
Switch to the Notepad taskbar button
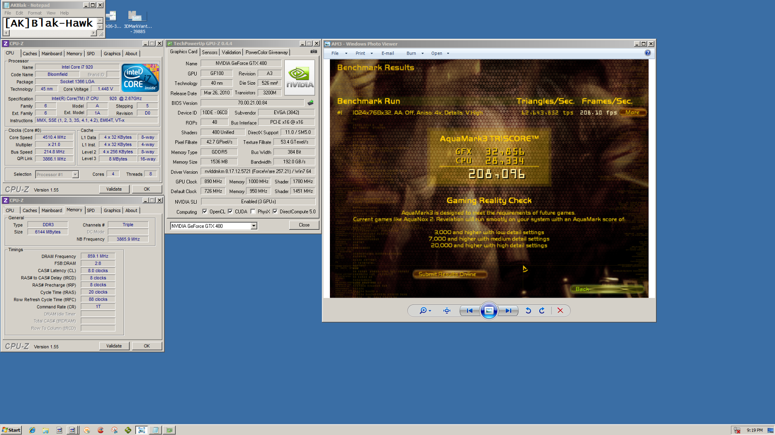coord(155,430)
